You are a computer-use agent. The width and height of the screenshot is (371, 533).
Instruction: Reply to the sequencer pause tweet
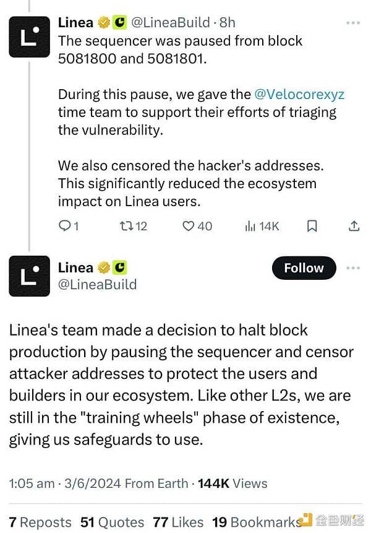point(66,227)
